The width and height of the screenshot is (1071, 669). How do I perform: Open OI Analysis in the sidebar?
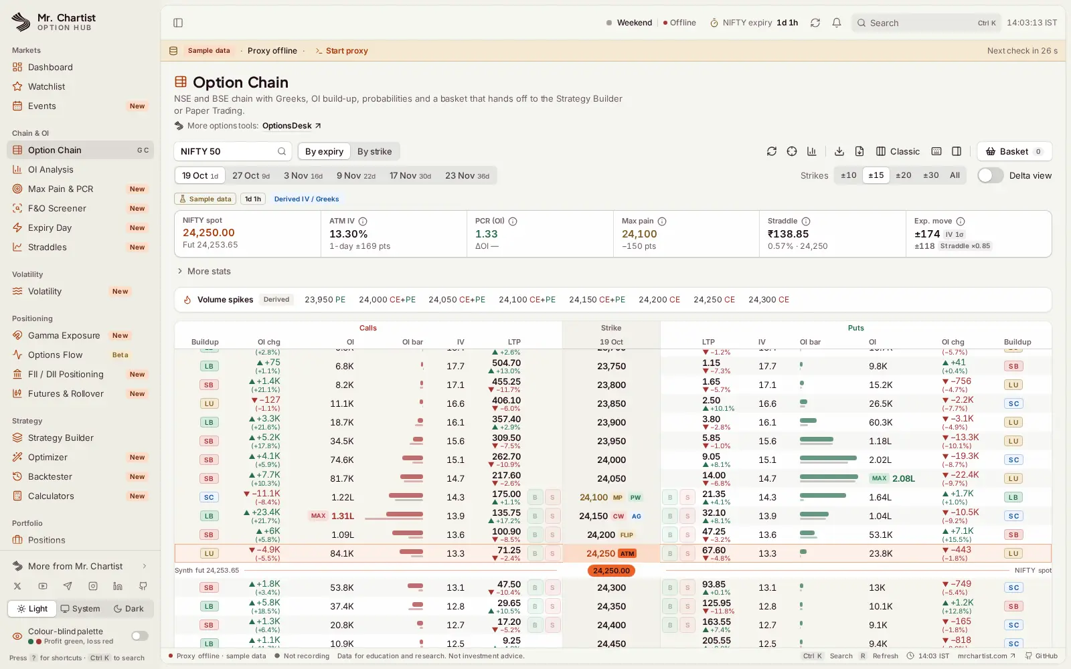[80, 169]
